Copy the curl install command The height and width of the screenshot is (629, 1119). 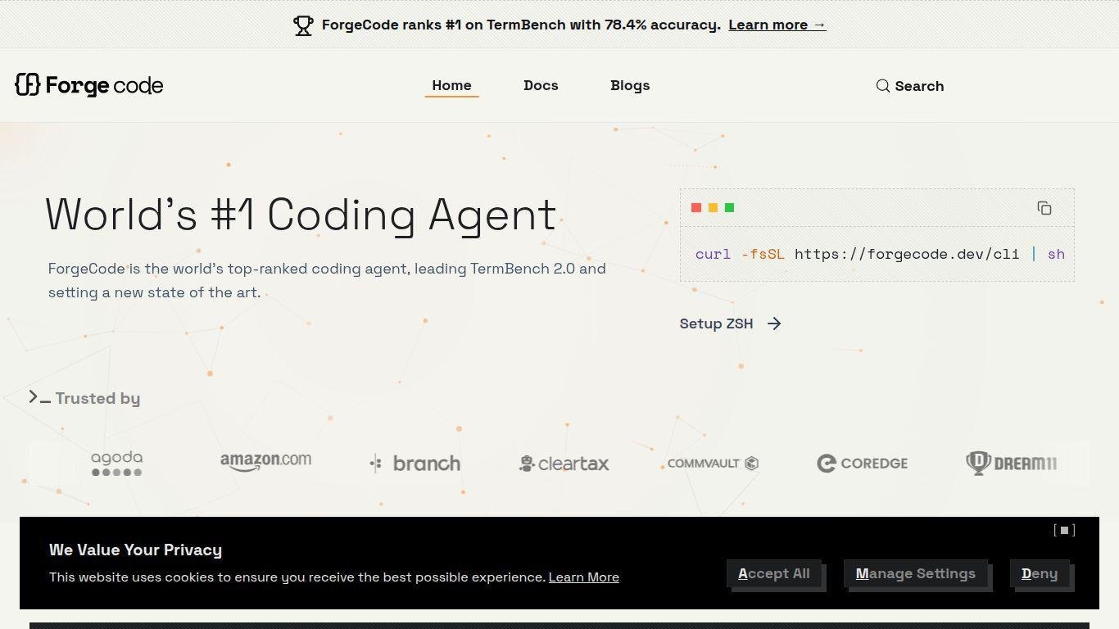pos(1044,208)
